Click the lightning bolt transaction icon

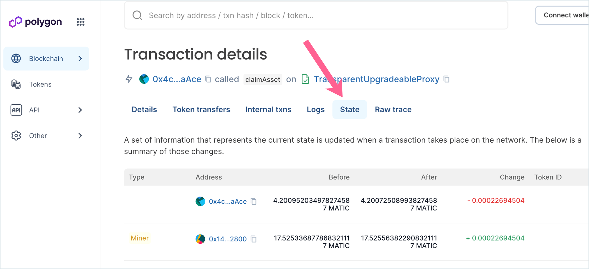pos(129,79)
